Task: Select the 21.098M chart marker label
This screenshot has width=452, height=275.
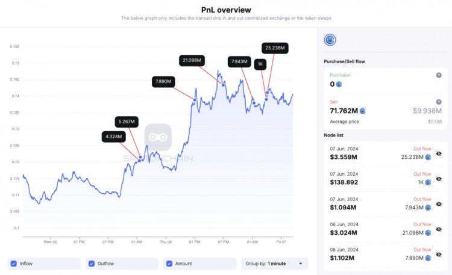Action: pyautogui.click(x=192, y=60)
